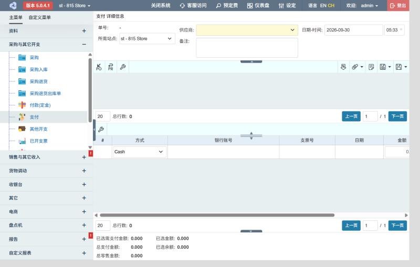Click the second save disk icon
This screenshot has height=267, width=420.
398,67
